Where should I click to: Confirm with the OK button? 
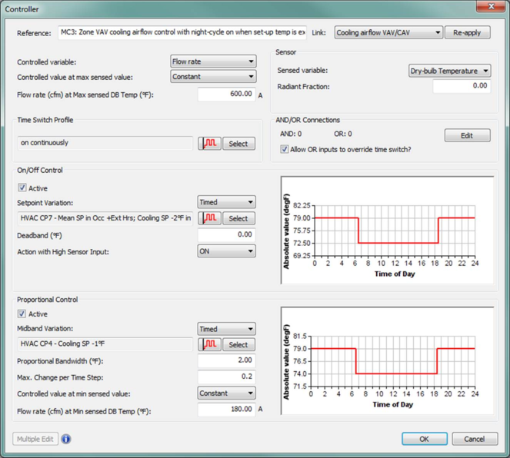[x=425, y=439]
